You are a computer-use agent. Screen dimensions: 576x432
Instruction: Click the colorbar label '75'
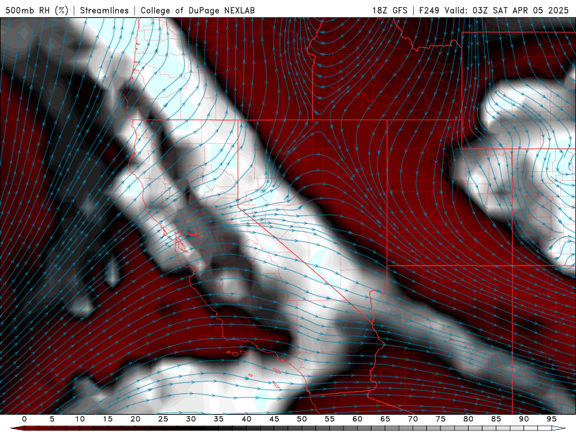click(441, 419)
